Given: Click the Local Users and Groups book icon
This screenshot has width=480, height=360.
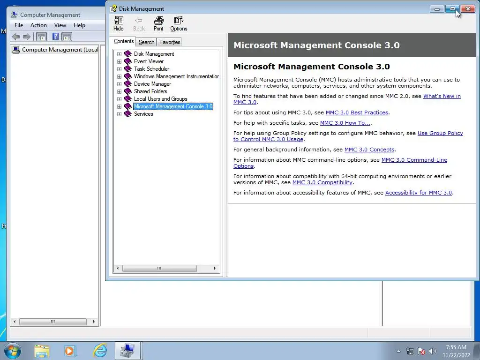Looking at the screenshot, I should click(x=128, y=99).
